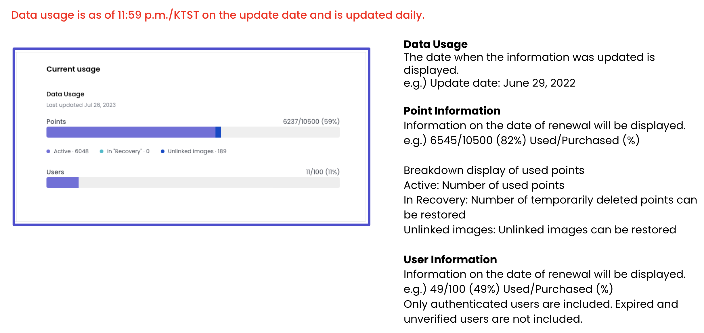This screenshot has width=704, height=333.
Task: Click the In "Recovery" · 0 legend label
Action: tap(128, 151)
